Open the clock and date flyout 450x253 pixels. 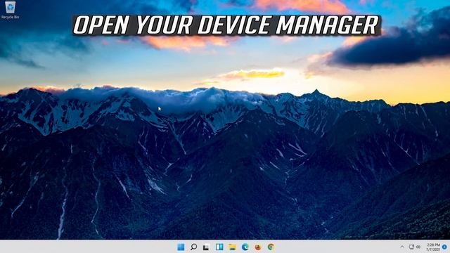coord(433,247)
